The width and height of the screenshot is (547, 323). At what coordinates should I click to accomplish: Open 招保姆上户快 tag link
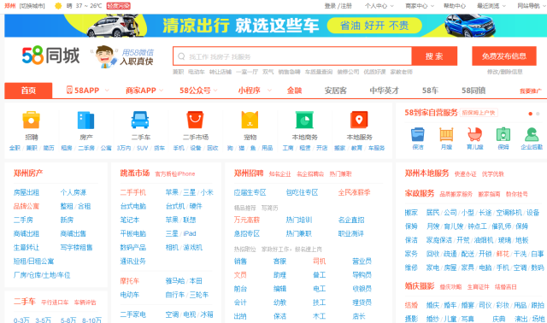click(479, 113)
